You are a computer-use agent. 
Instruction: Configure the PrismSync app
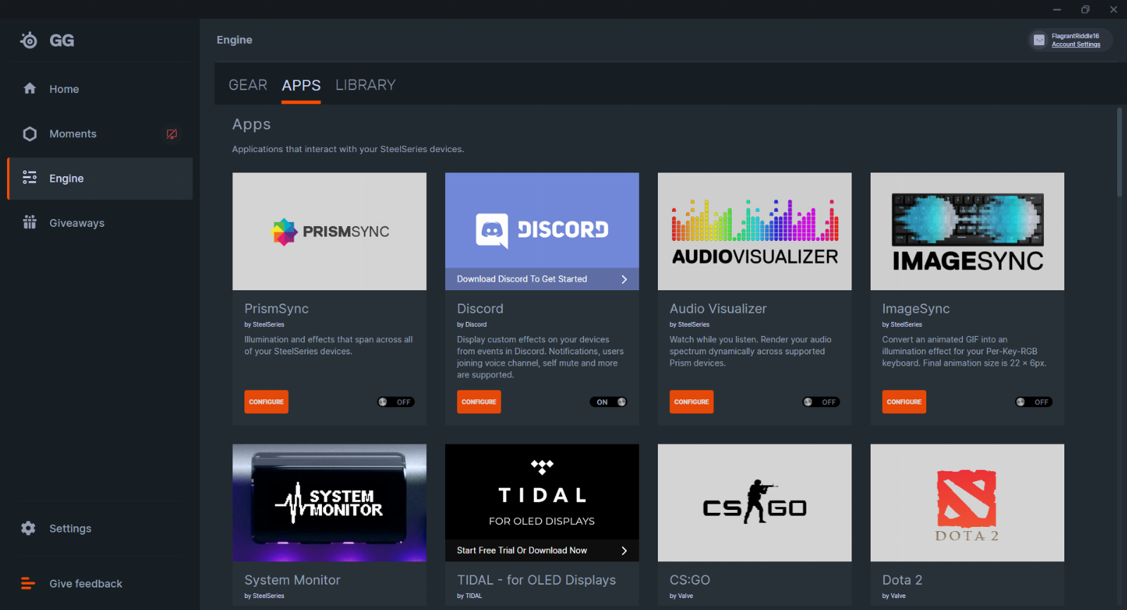[x=266, y=402]
